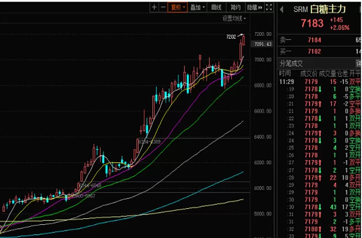This screenshot has height=238, width=362.
Task: Click the 7202 high price label
Action: click(x=231, y=37)
